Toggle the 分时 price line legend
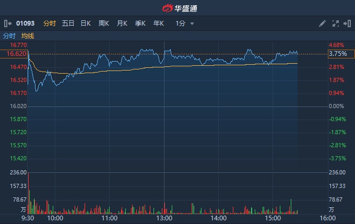Viewport: 355px width, 224px height. pyautogui.click(x=9, y=36)
